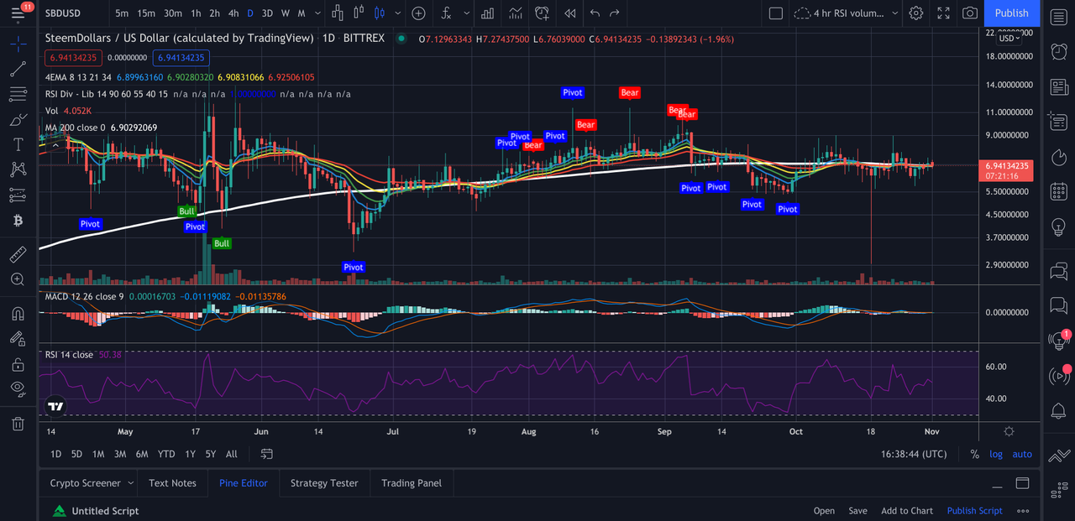Toggle auto scale mode
This screenshot has height=521, width=1075.
(1022, 454)
